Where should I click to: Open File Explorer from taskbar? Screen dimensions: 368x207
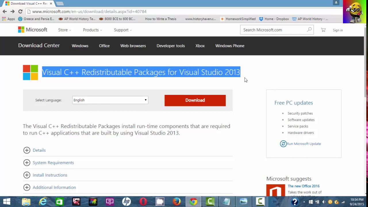[x=26, y=202]
